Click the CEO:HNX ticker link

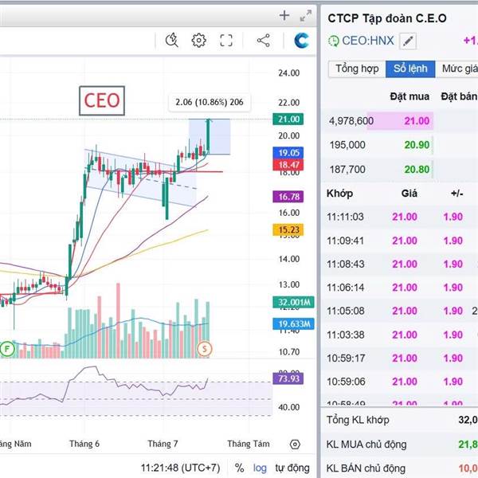click(368, 41)
